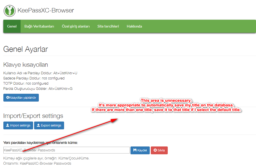
Task: Click the gear icon on Kısayolları yapılandır
Action: click(x=8, y=98)
